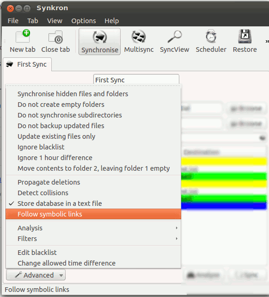
Task: Open the Options menu
Action: pos(84,21)
